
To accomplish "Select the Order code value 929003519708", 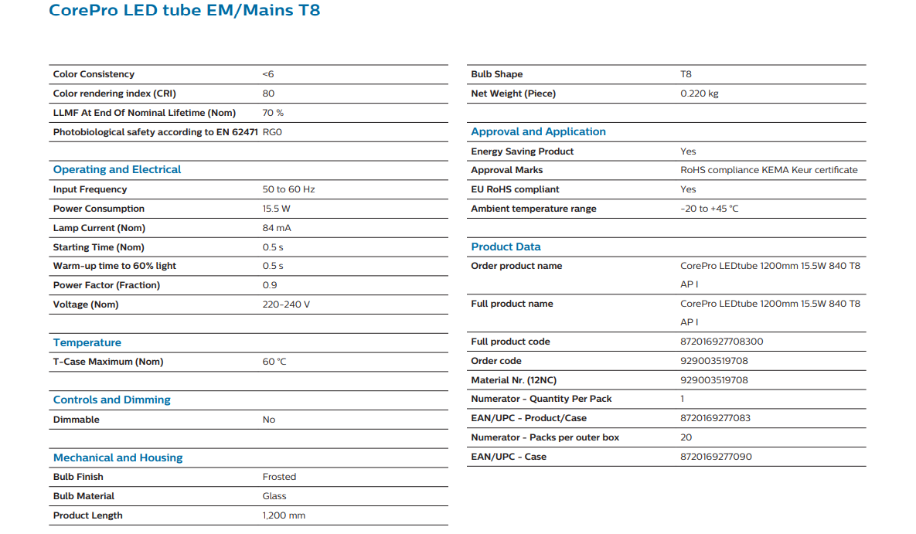I will point(713,361).
